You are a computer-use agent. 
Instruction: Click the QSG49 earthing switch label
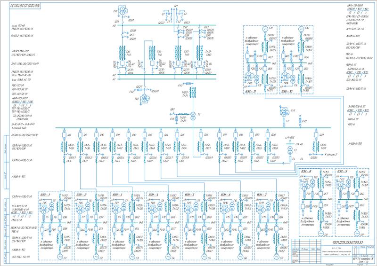click(x=209, y=157)
